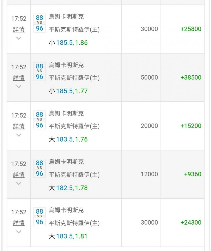Open 詳情 link for 小 185.5, 1.86 bet
The image size is (211, 251).
coord(19,29)
